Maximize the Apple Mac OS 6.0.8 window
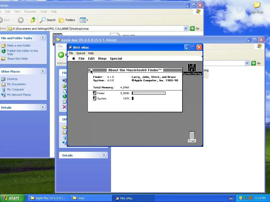270x202 pixels. [255, 40]
